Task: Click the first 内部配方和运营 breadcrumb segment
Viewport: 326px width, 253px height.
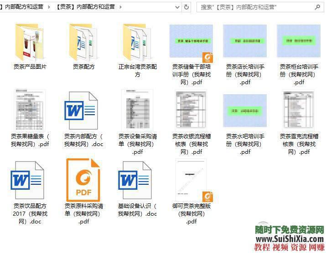Action: [24, 7]
